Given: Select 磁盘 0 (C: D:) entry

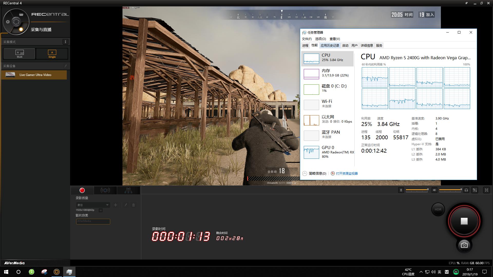Looking at the screenshot, I should click(x=327, y=89).
